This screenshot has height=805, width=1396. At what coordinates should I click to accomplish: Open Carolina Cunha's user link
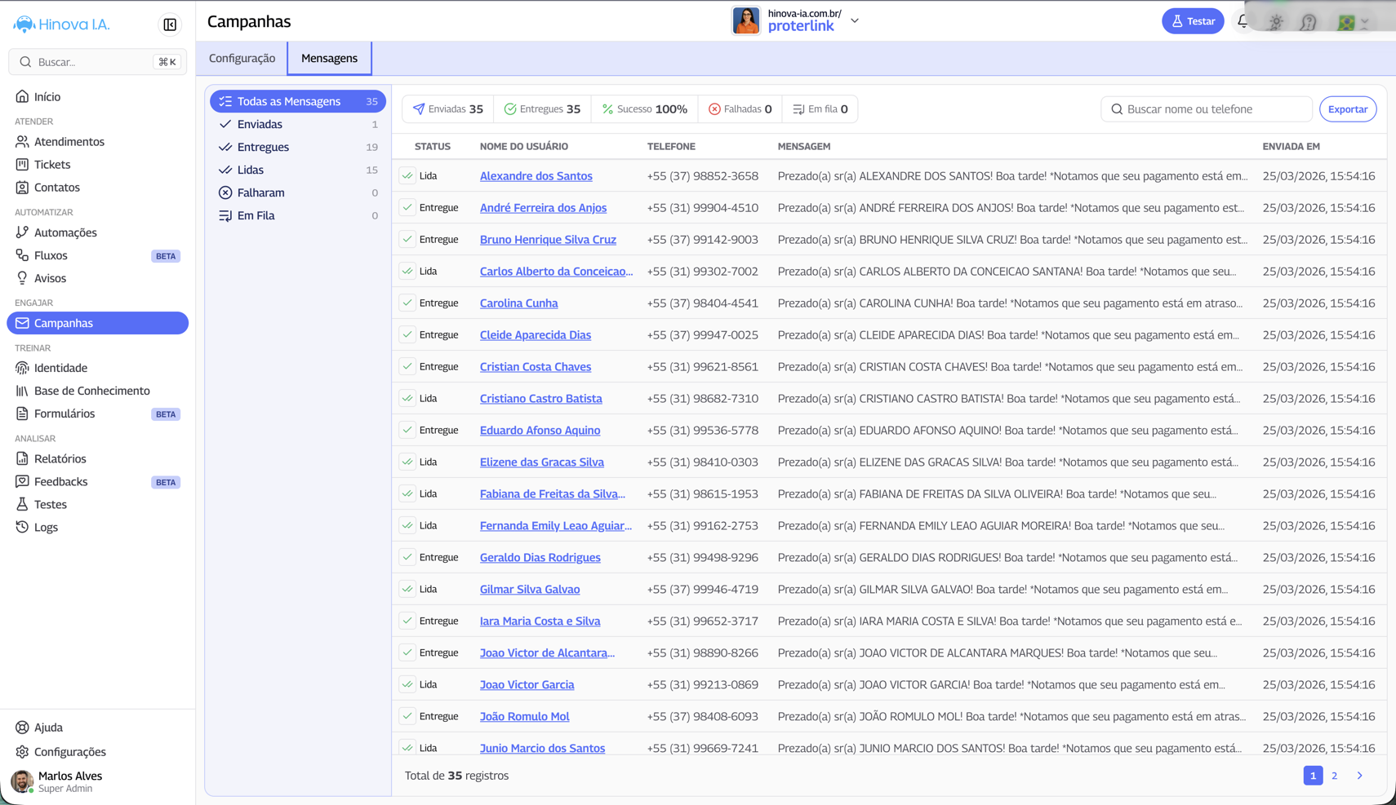tap(518, 303)
